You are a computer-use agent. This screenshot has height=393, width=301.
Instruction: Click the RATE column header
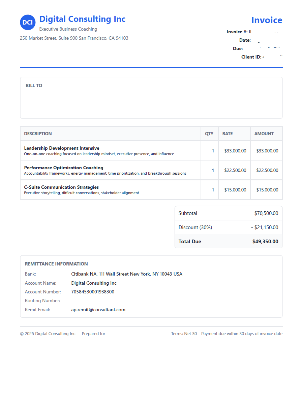(x=228, y=134)
